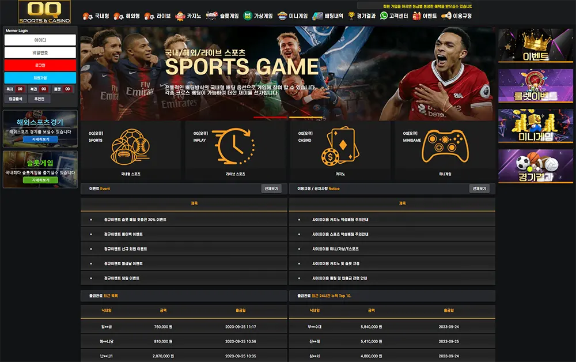Open the SPORTS balls category icon

tap(130, 146)
